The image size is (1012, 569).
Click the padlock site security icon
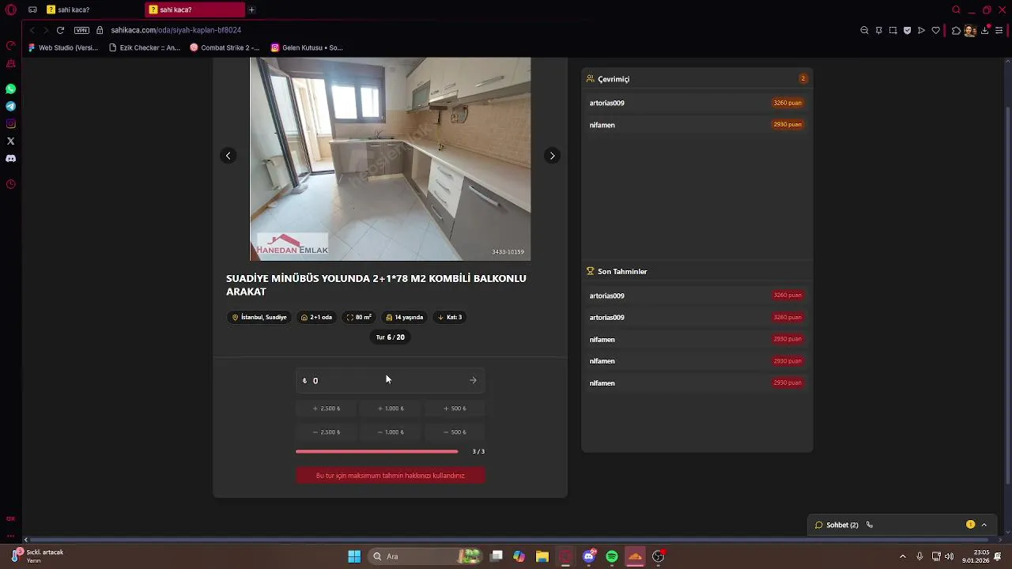(x=100, y=30)
